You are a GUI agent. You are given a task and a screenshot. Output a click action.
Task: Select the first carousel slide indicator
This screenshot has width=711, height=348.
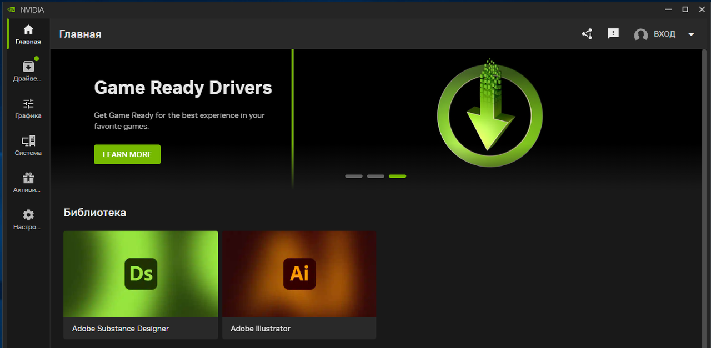pyautogui.click(x=354, y=176)
